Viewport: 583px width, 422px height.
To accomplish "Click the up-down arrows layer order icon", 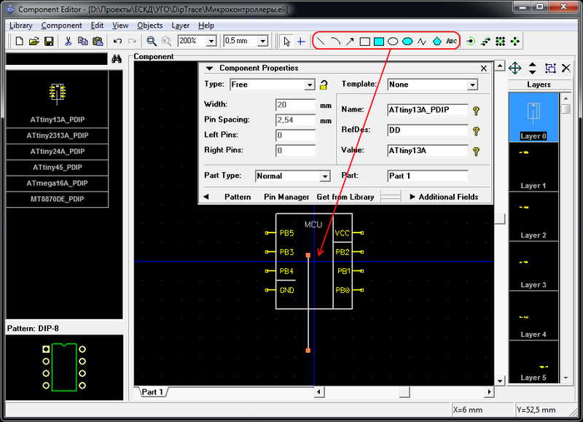I will 533,68.
